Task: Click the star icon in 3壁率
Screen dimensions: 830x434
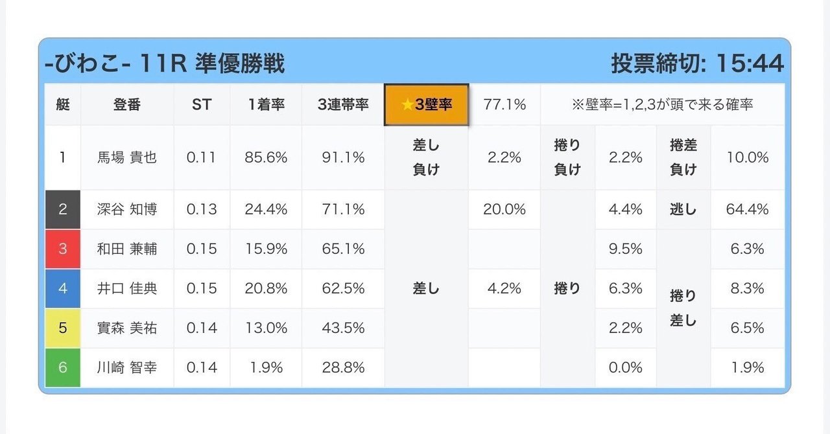Action: click(407, 105)
